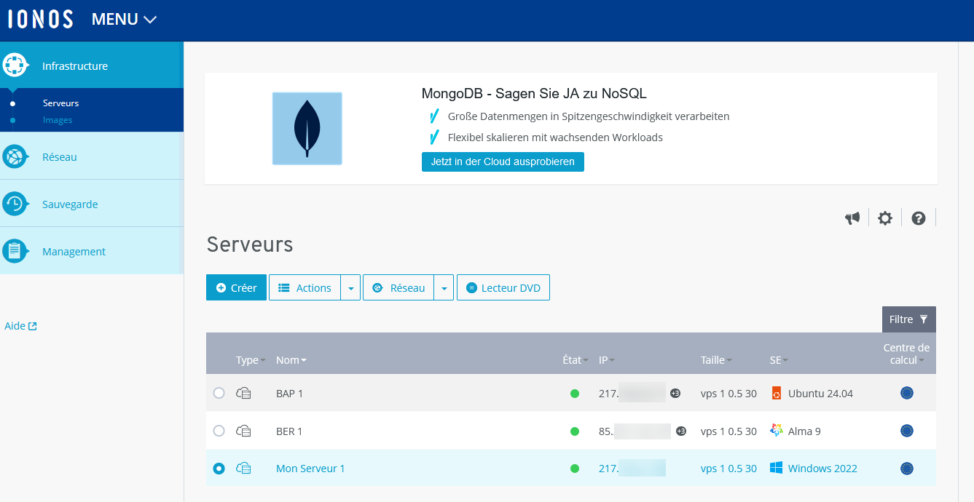Click the Windows 2022 text
Viewport: 974px width, 502px height.
[822, 469]
